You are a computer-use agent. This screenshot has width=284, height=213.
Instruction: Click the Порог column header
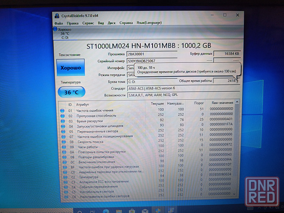click(199, 103)
